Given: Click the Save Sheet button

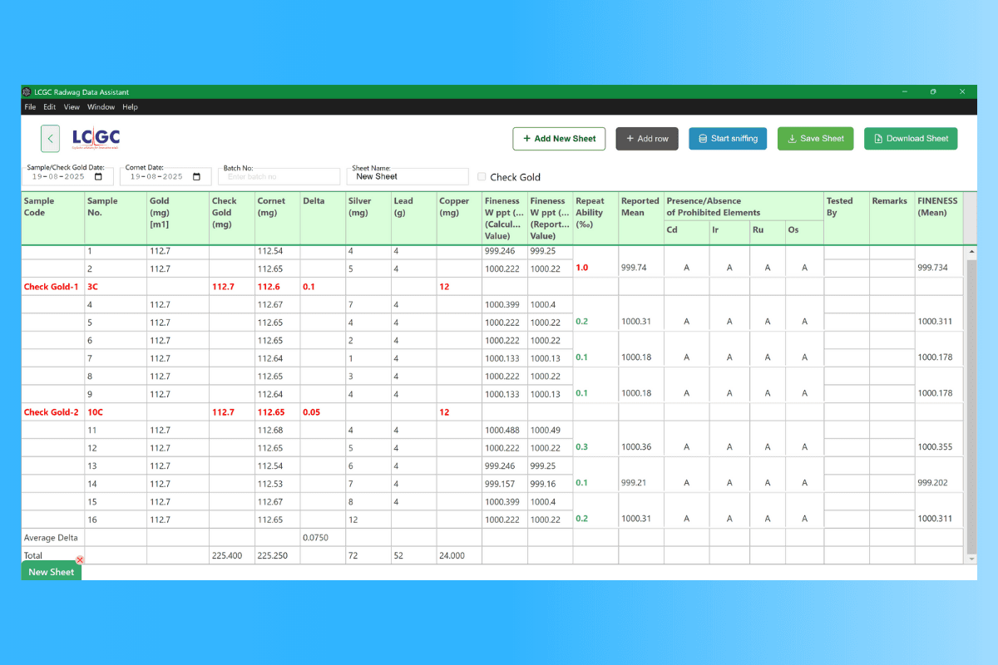Looking at the screenshot, I should [815, 139].
